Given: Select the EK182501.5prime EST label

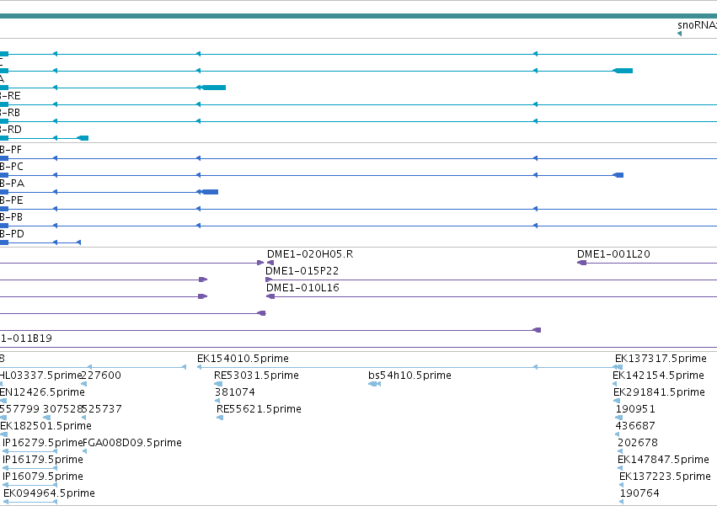Looking at the screenshot, I should tap(45, 426).
